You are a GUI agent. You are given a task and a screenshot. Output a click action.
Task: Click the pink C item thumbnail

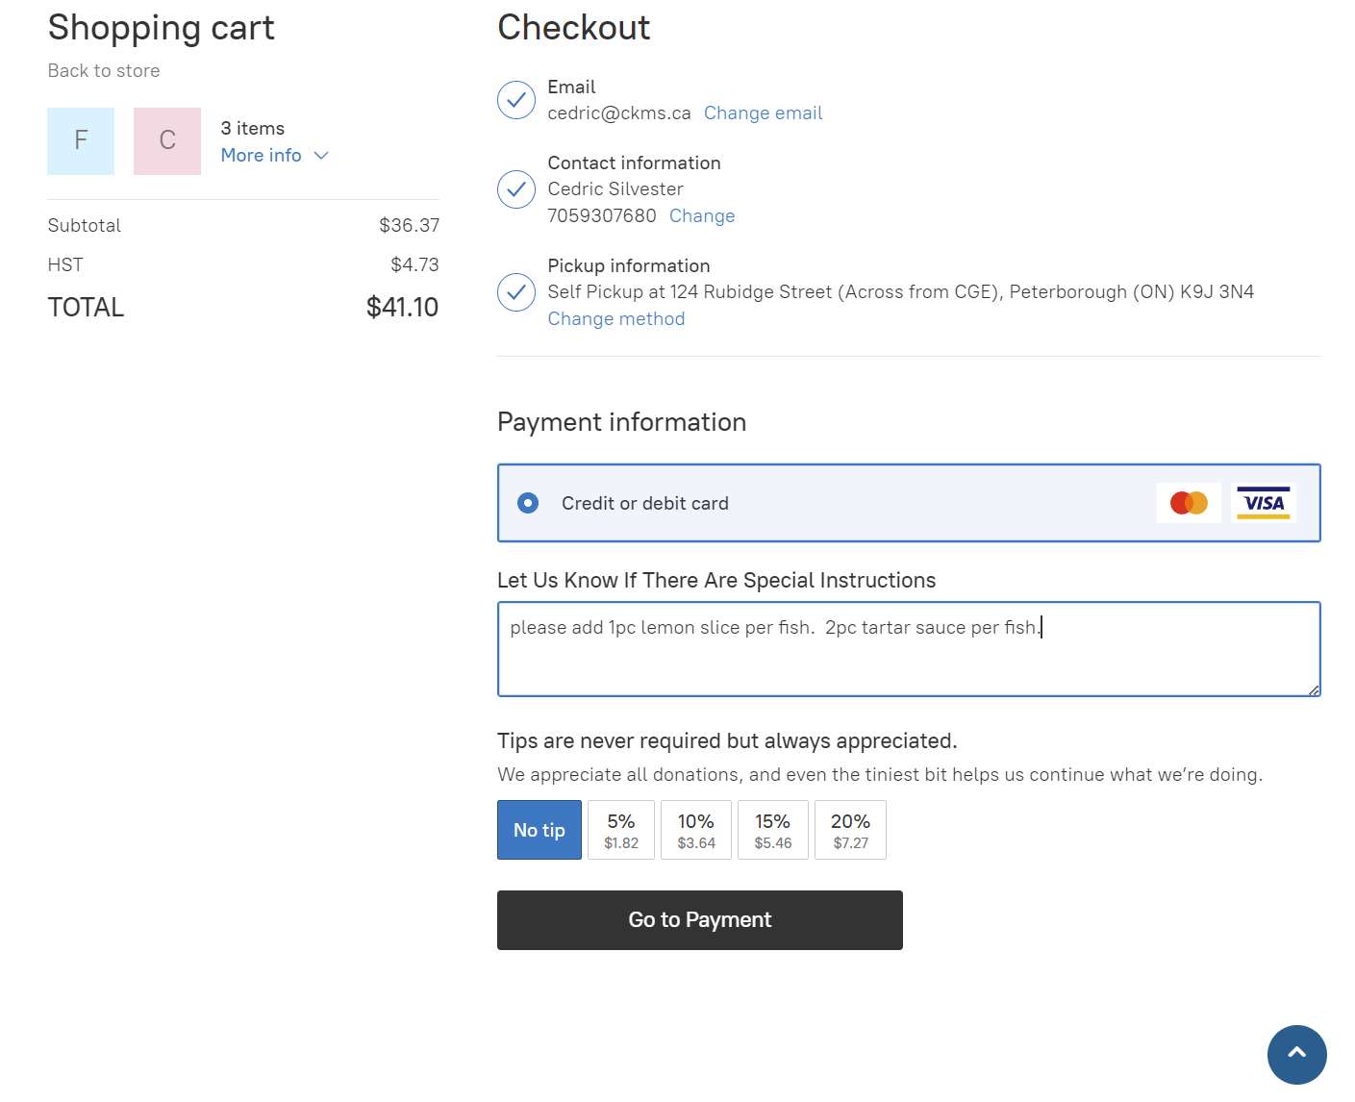(x=167, y=141)
